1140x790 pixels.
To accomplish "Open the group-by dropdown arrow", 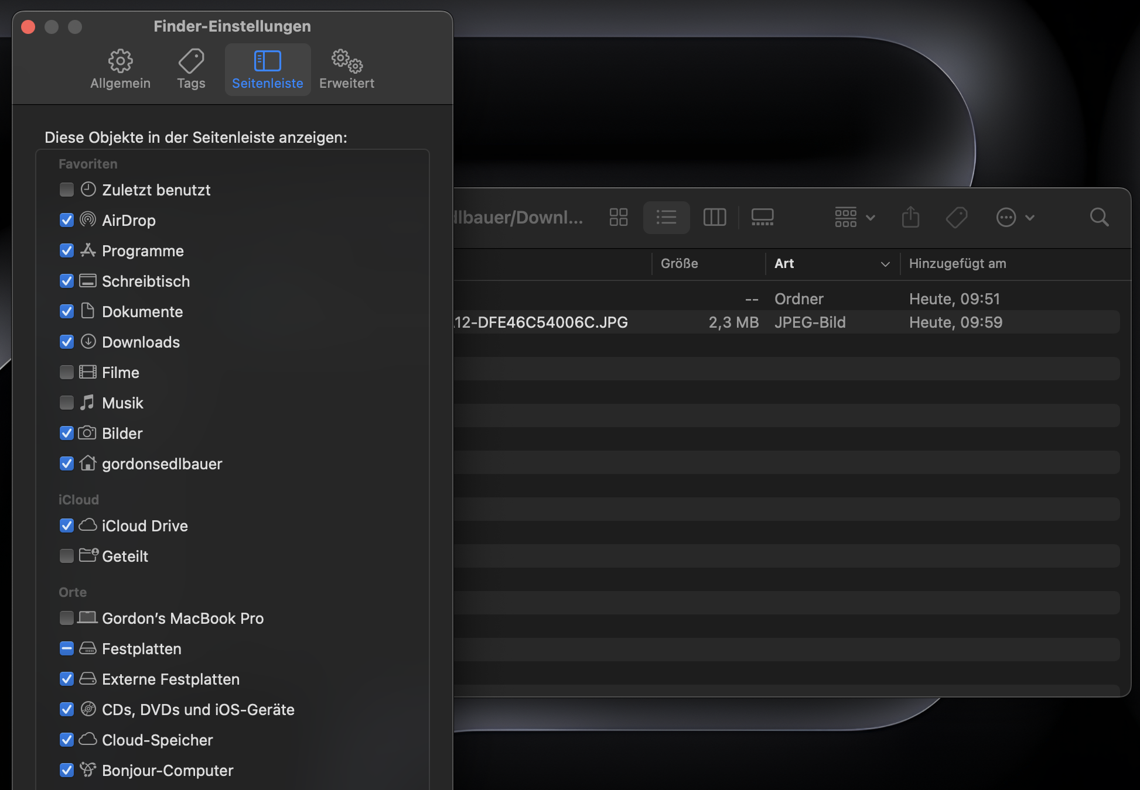I will 870,217.
